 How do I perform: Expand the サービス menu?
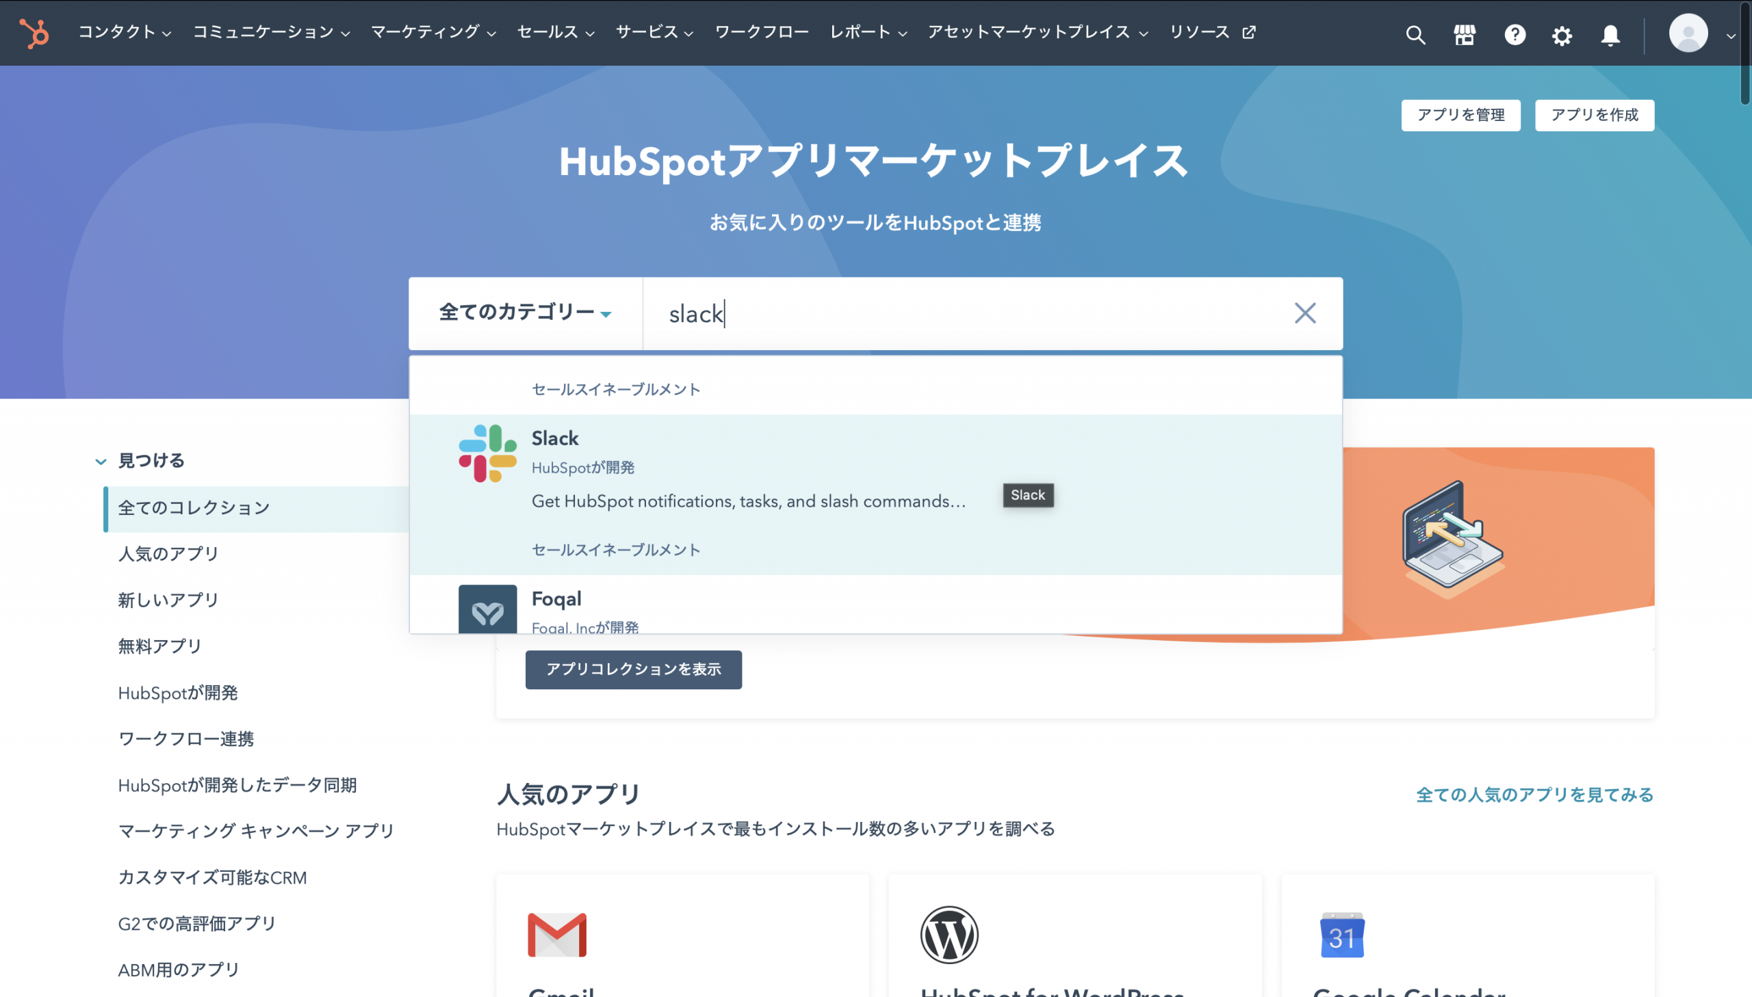pos(654,32)
